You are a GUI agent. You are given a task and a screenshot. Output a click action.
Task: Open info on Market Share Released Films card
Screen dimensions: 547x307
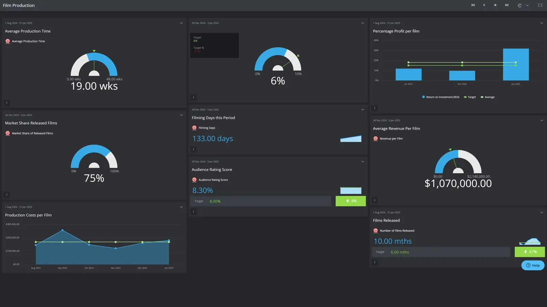click(x=7, y=195)
